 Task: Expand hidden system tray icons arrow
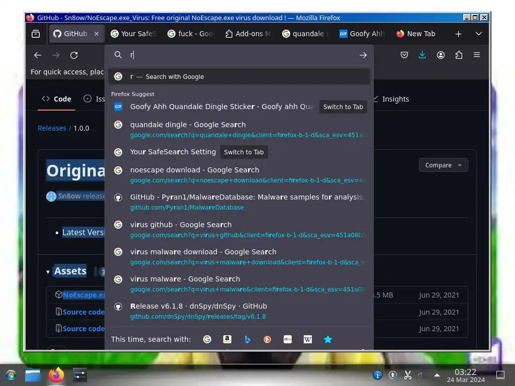pos(437,375)
